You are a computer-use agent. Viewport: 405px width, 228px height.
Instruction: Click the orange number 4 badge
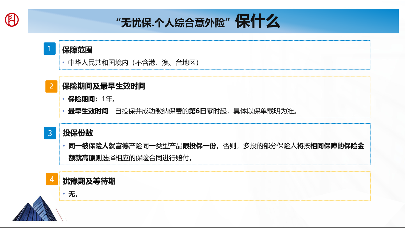point(52,179)
